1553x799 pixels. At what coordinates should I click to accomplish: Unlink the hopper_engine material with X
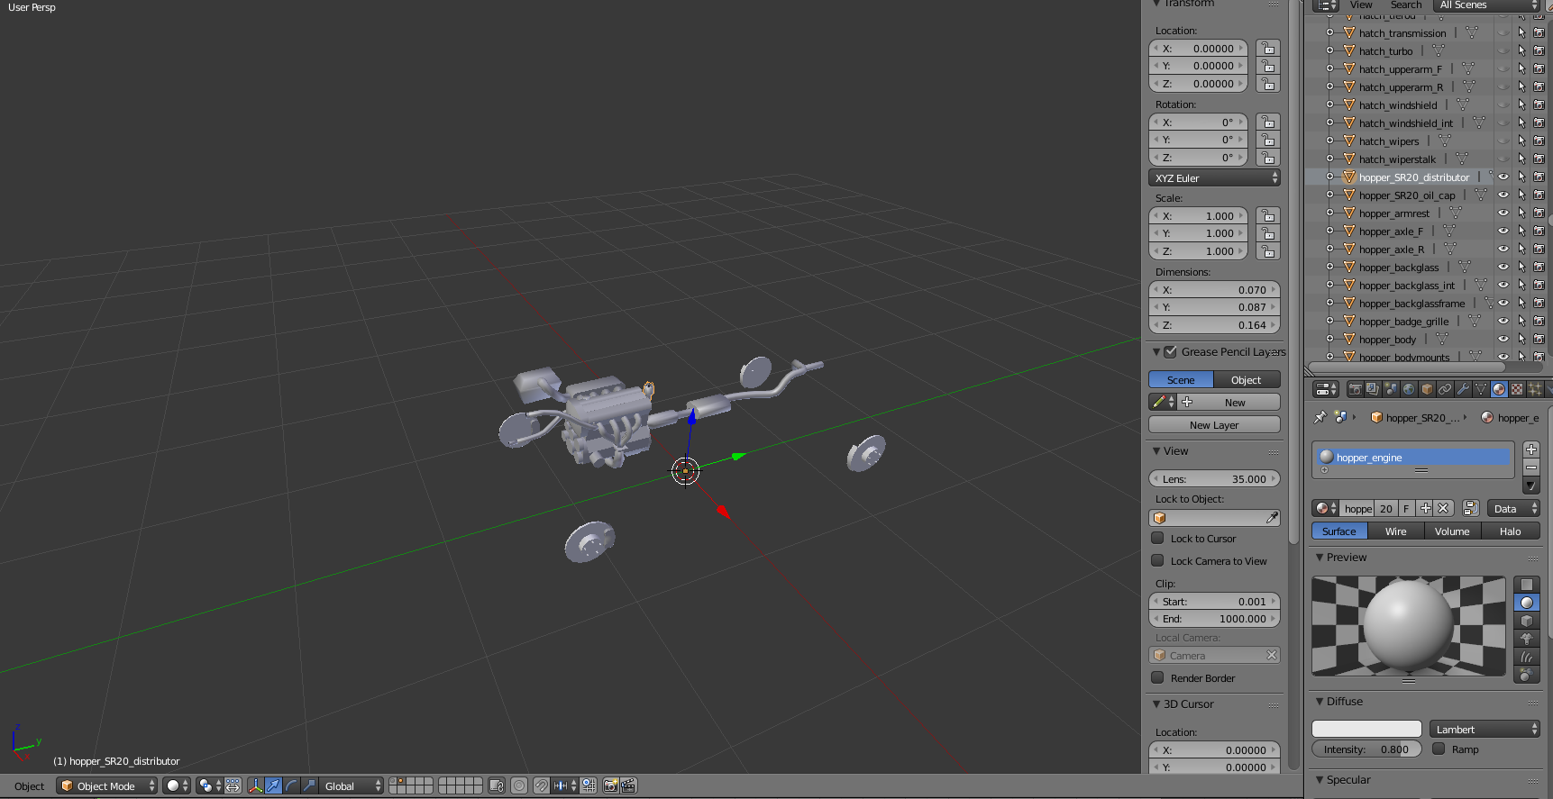[x=1443, y=509]
